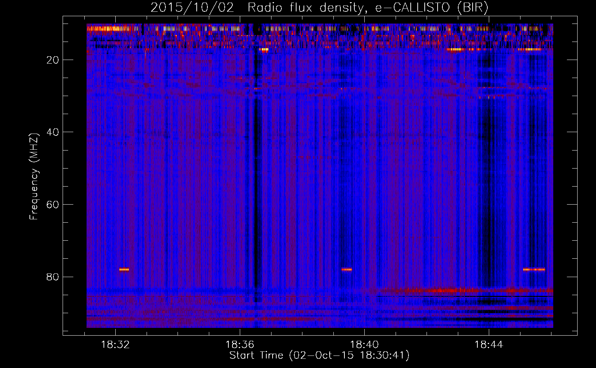Viewport: 596px width, 368px height.
Task: Click the 18:40 time tick label
Action: click(x=364, y=345)
